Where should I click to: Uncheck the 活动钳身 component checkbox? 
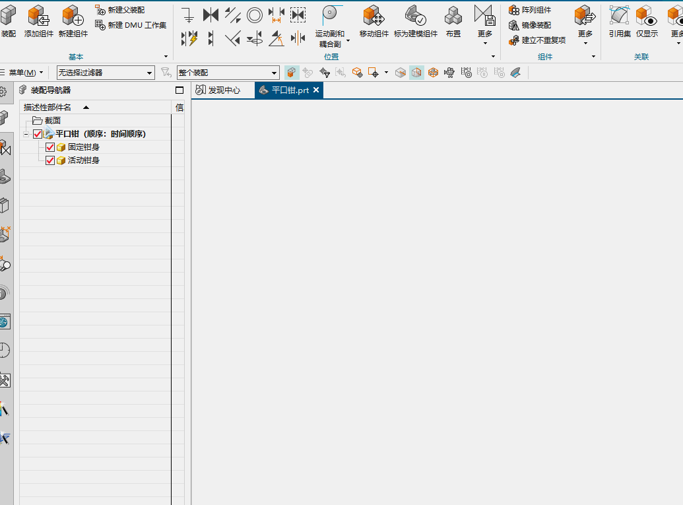pyautogui.click(x=50, y=160)
